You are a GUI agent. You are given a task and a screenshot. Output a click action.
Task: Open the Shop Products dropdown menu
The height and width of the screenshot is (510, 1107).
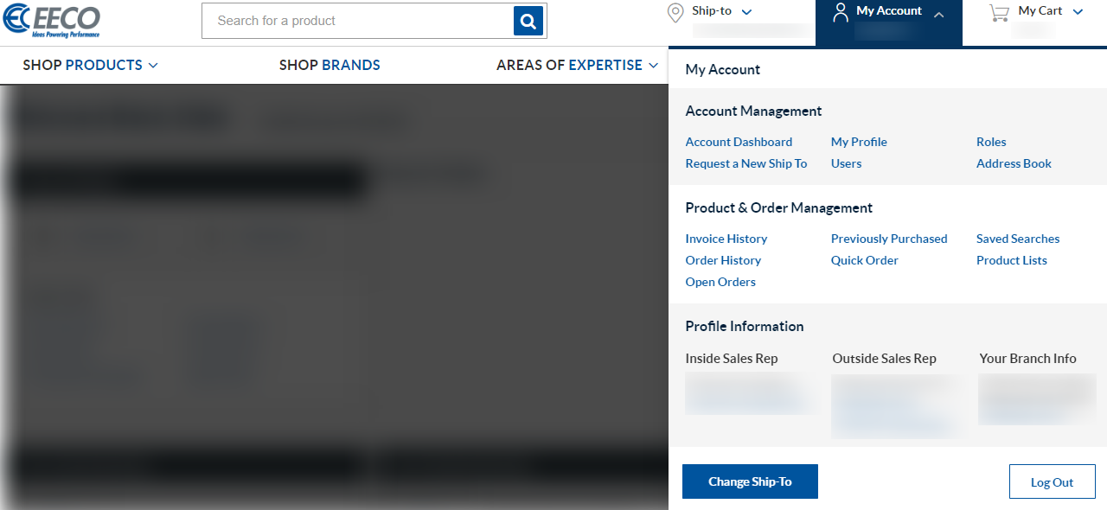91,65
